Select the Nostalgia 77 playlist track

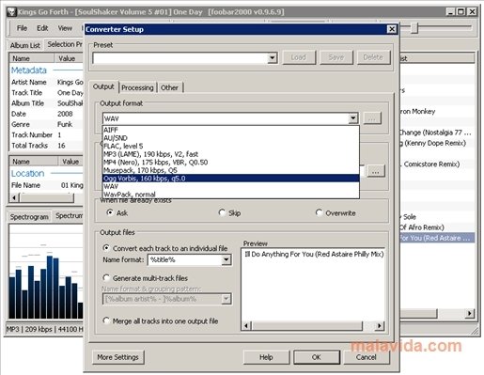coord(437,133)
